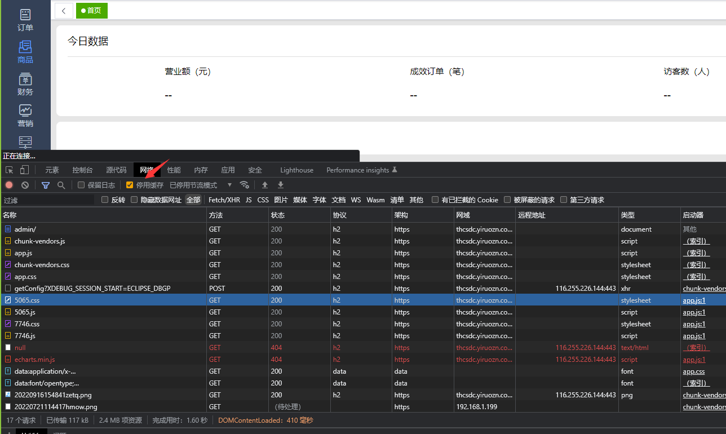Viewport: 726px width, 434px height.
Task: Clear the network log
Action: 25,185
